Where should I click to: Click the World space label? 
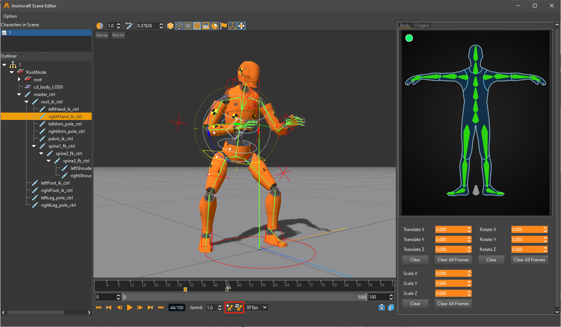point(118,35)
